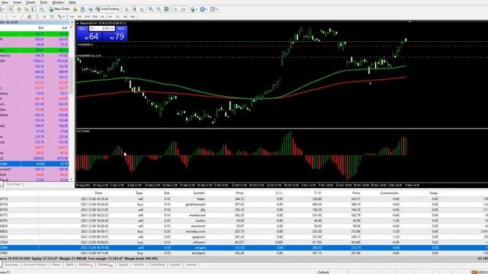The height and width of the screenshot is (274, 488).
Task: Toggle chart auto scroll
Action: 175,9
